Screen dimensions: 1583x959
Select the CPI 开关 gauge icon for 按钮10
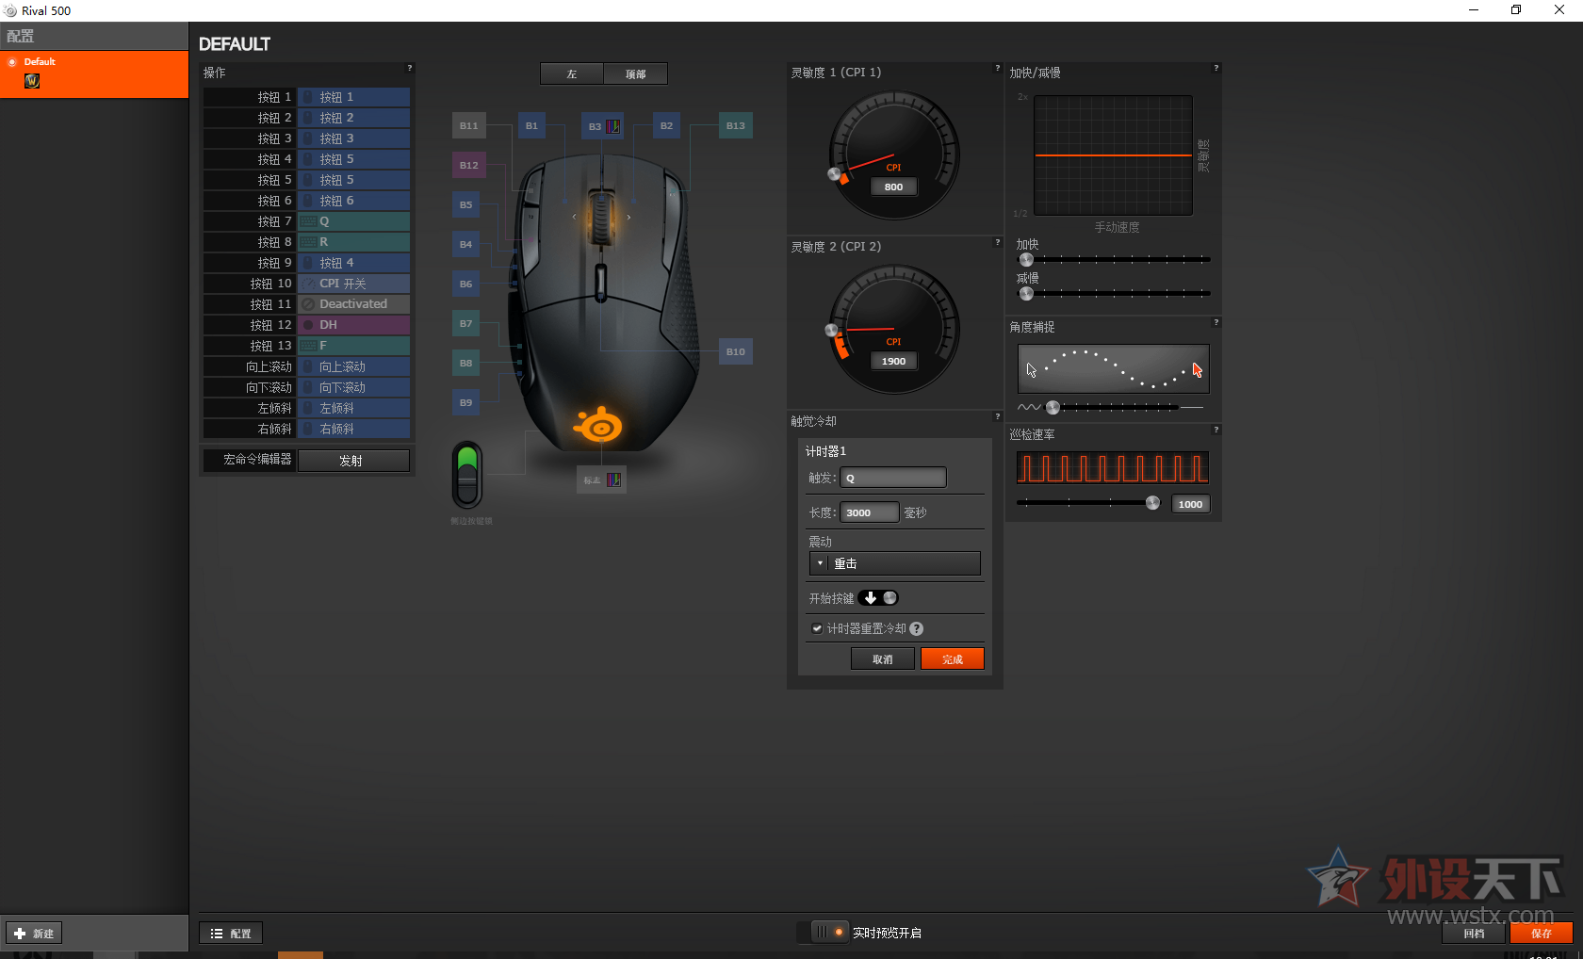(310, 283)
